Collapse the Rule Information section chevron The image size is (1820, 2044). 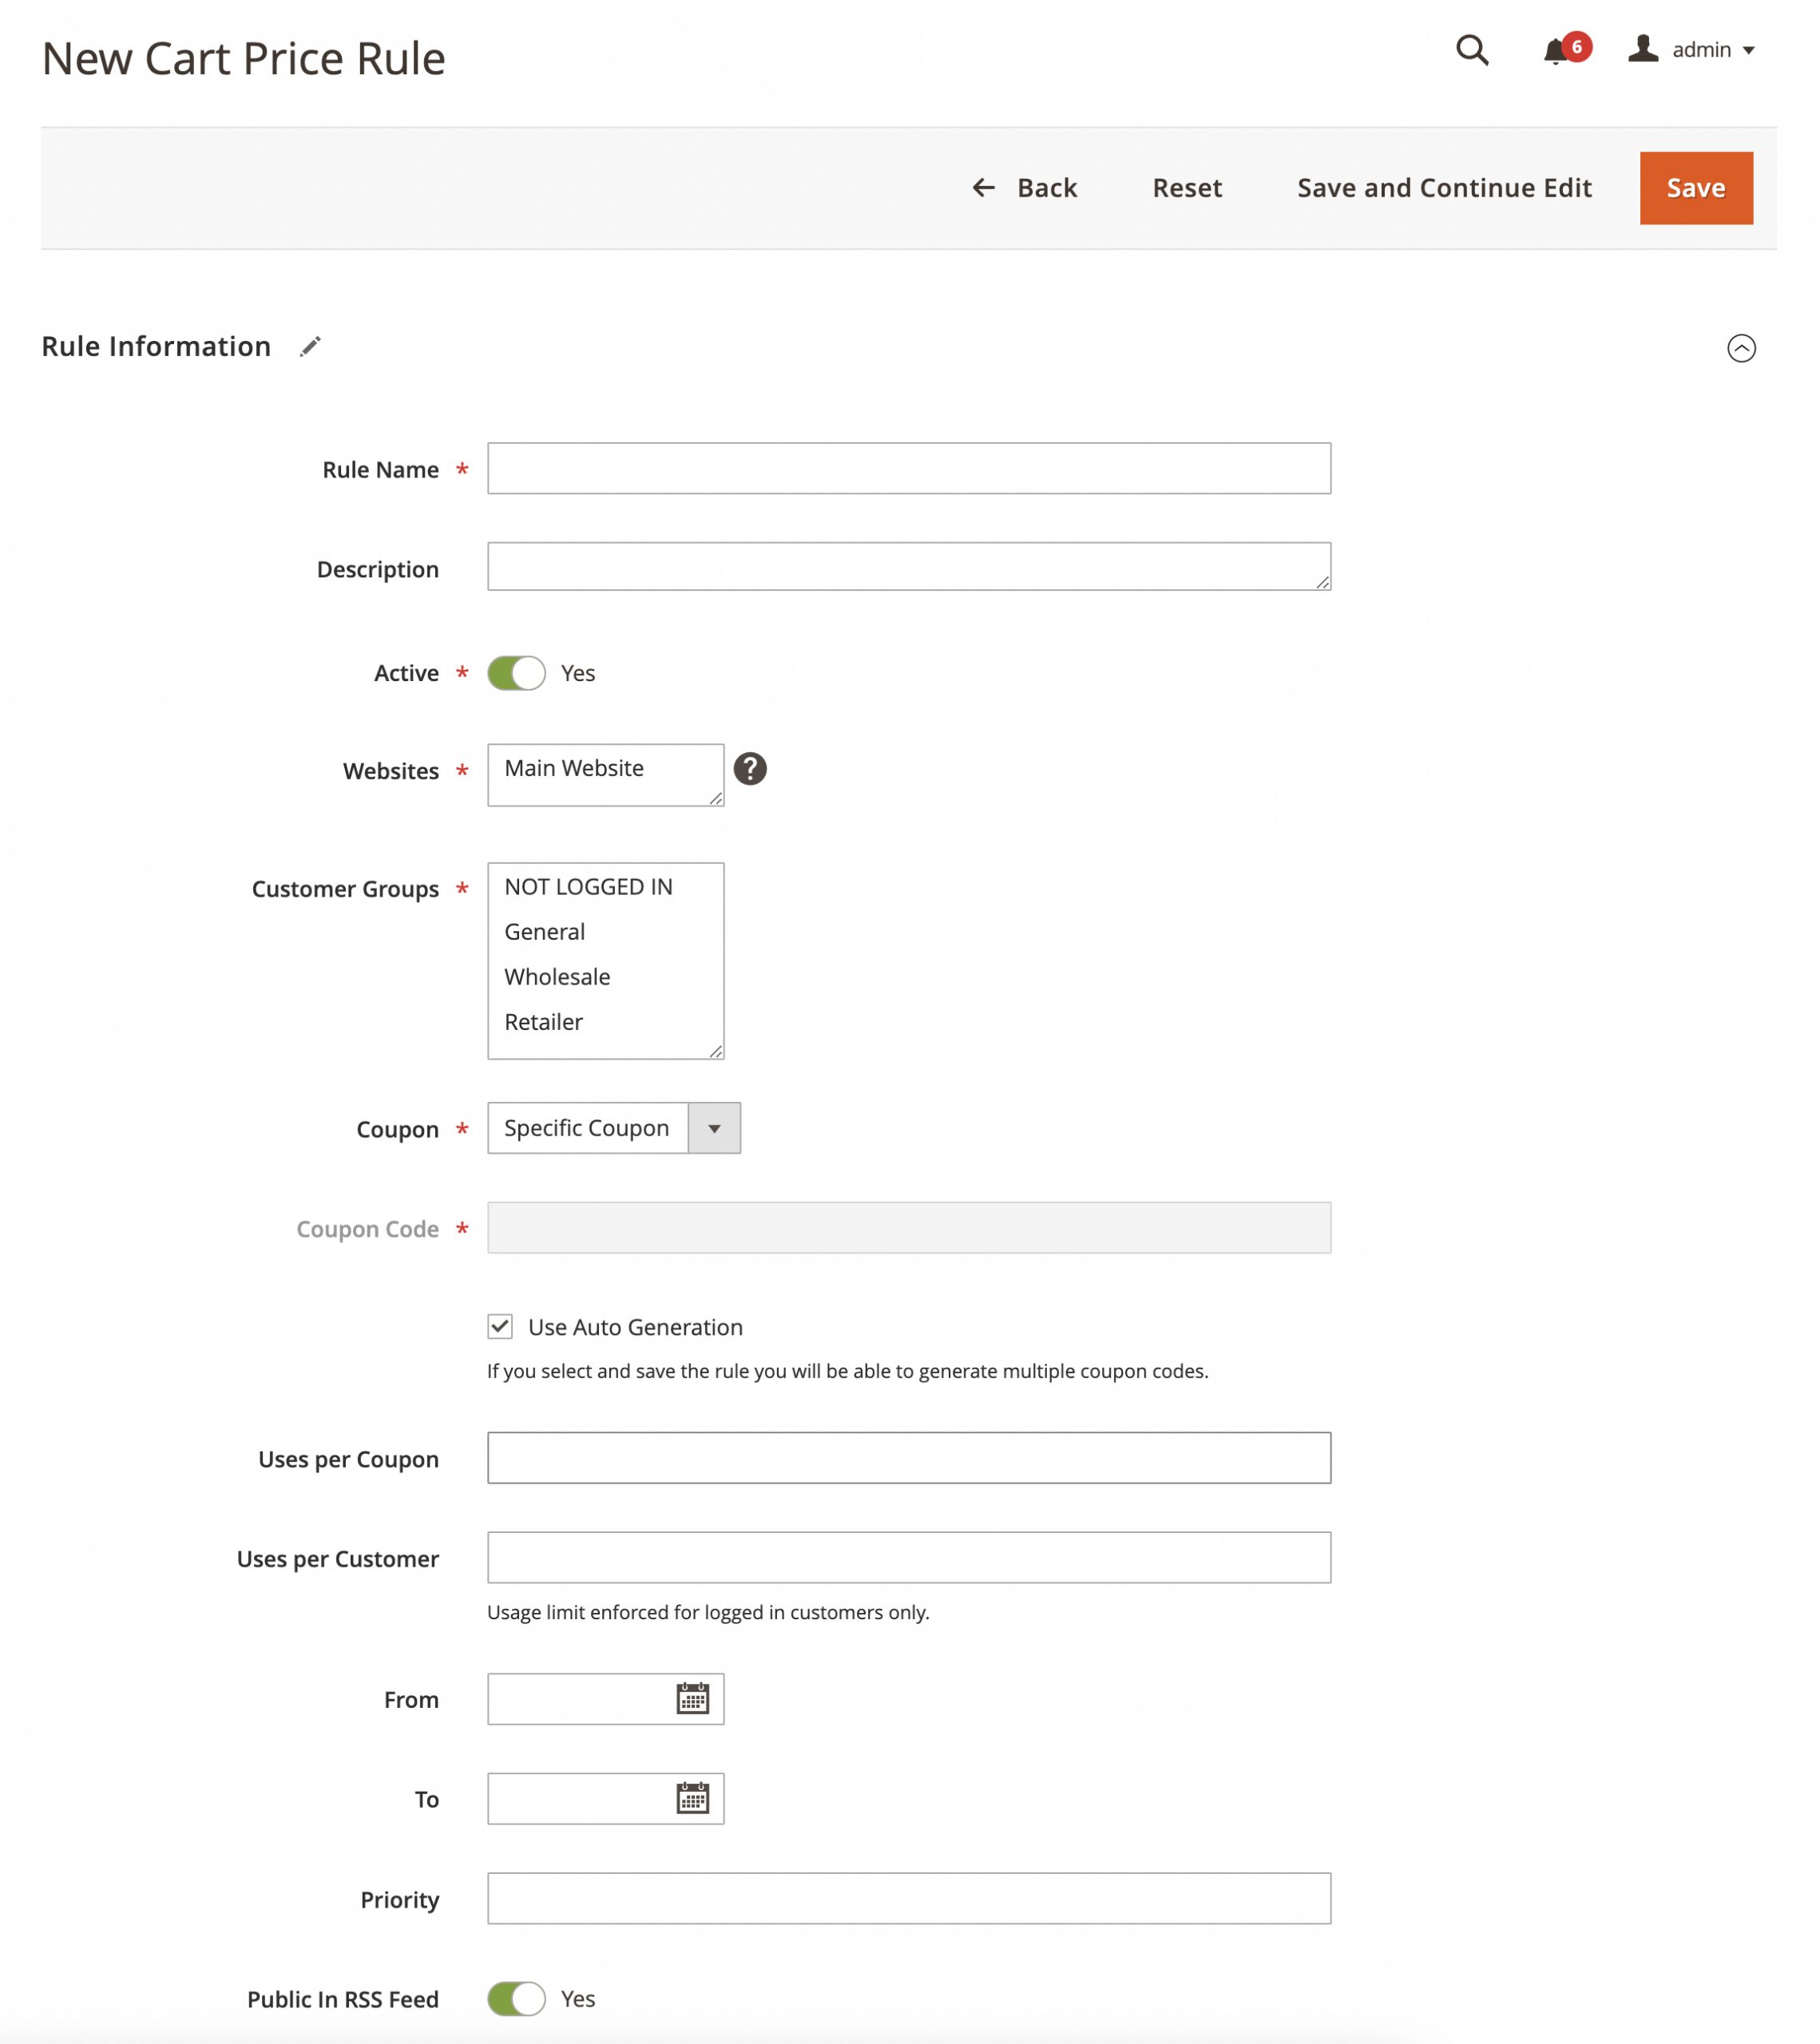1742,349
